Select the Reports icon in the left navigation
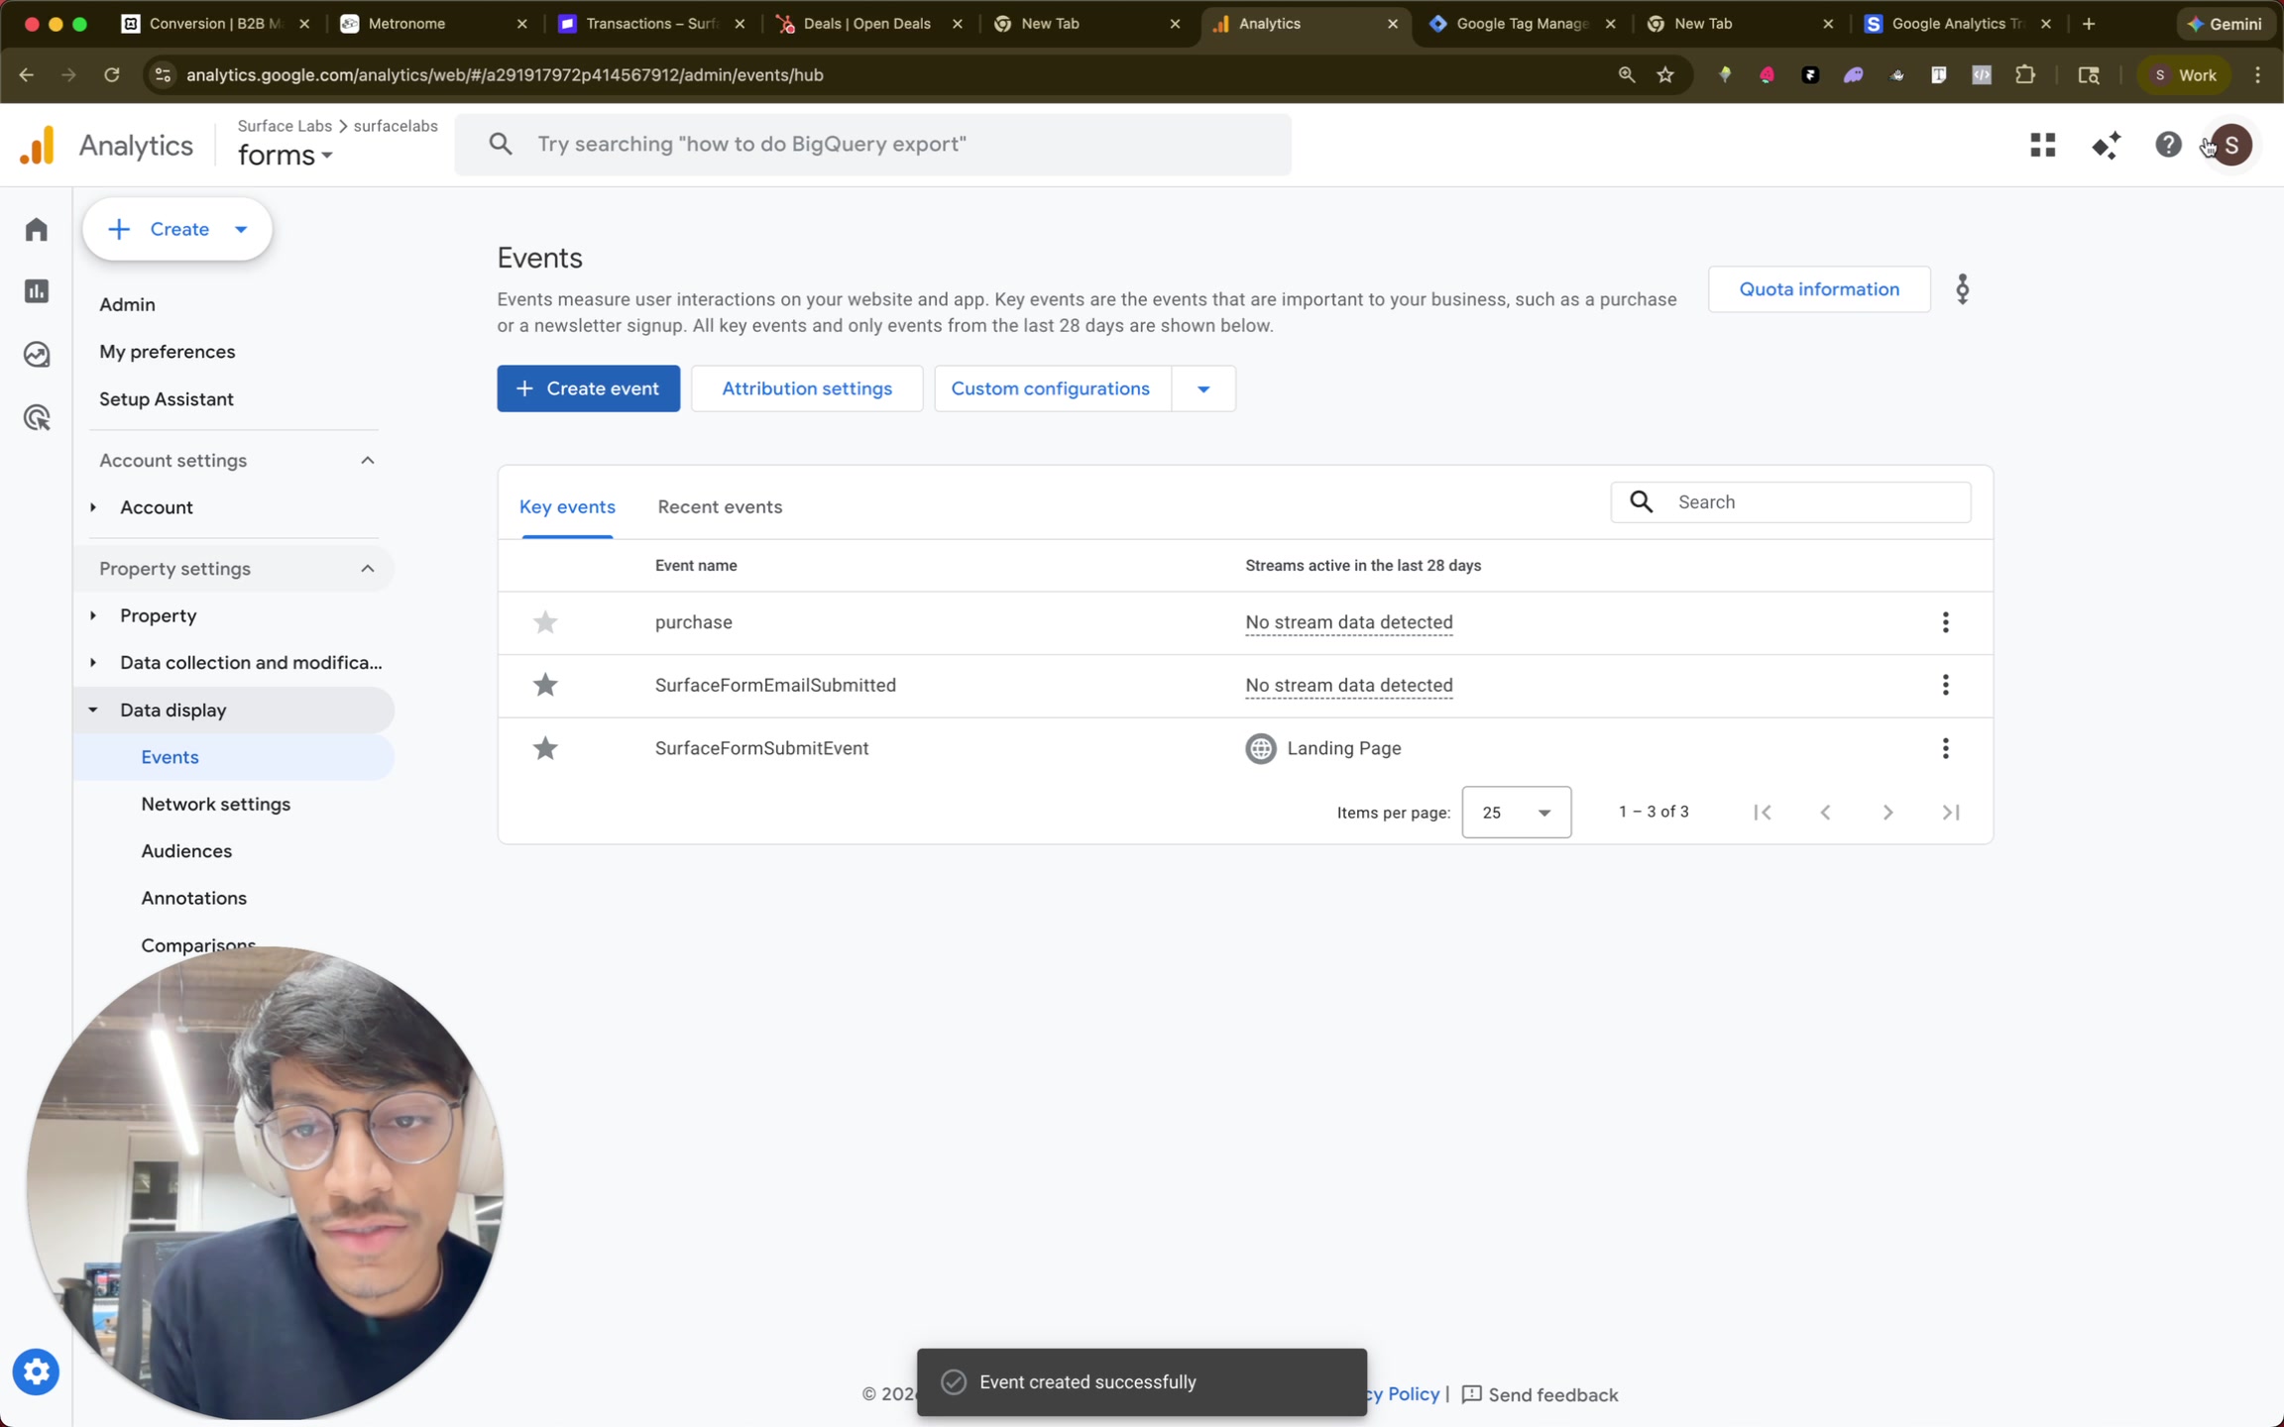The width and height of the screenshot is (2284, 1427). point(36,290)
